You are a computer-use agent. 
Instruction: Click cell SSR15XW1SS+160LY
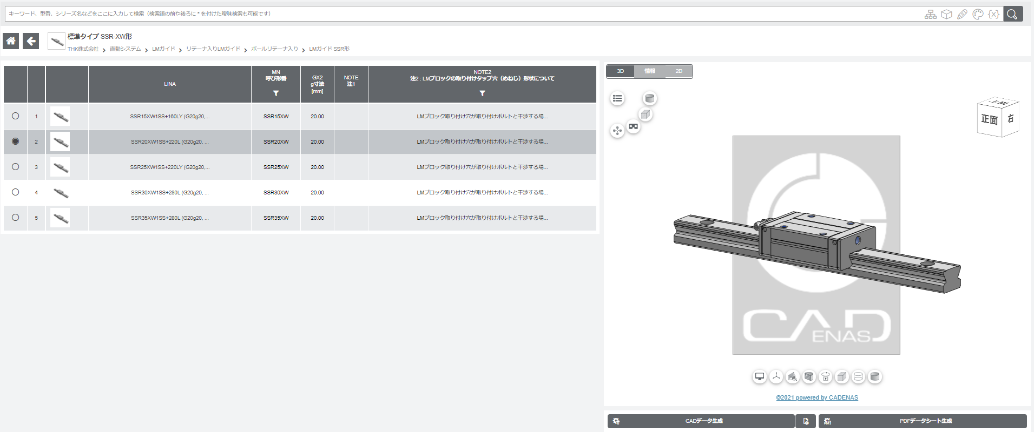point(170,116)
